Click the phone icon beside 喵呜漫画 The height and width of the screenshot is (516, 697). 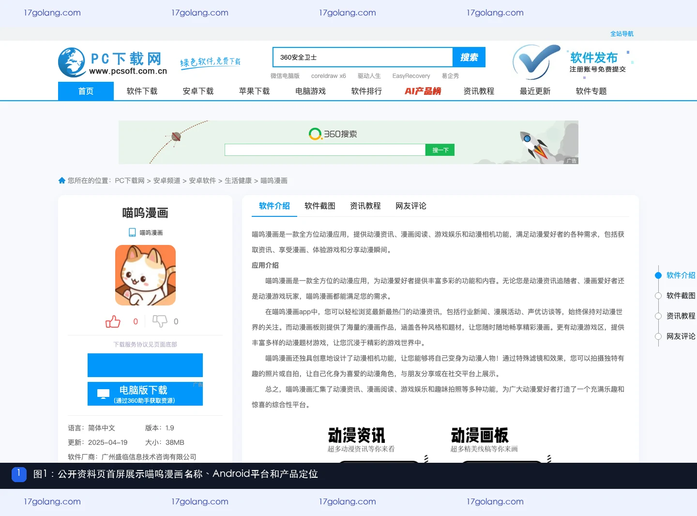pos(132,232)
